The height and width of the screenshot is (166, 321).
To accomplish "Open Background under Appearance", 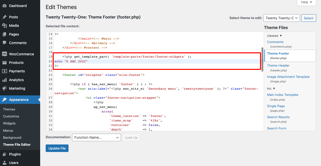I will (x=12, y=137).
